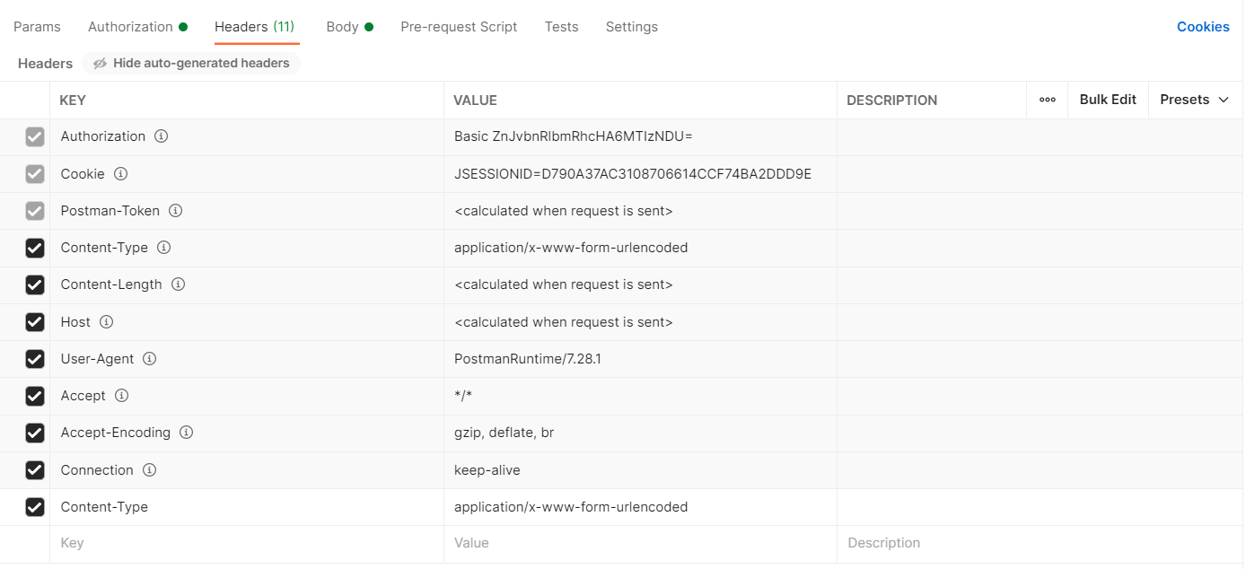Click info icon next to Accept-Encoding
Image resolution: width=1246 pixels, height=569 pixels.
click(187, 433)
